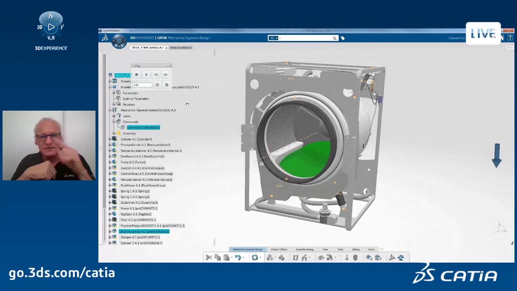
Task: Expand the Relations tree node
Action: [x=114, y=104]
